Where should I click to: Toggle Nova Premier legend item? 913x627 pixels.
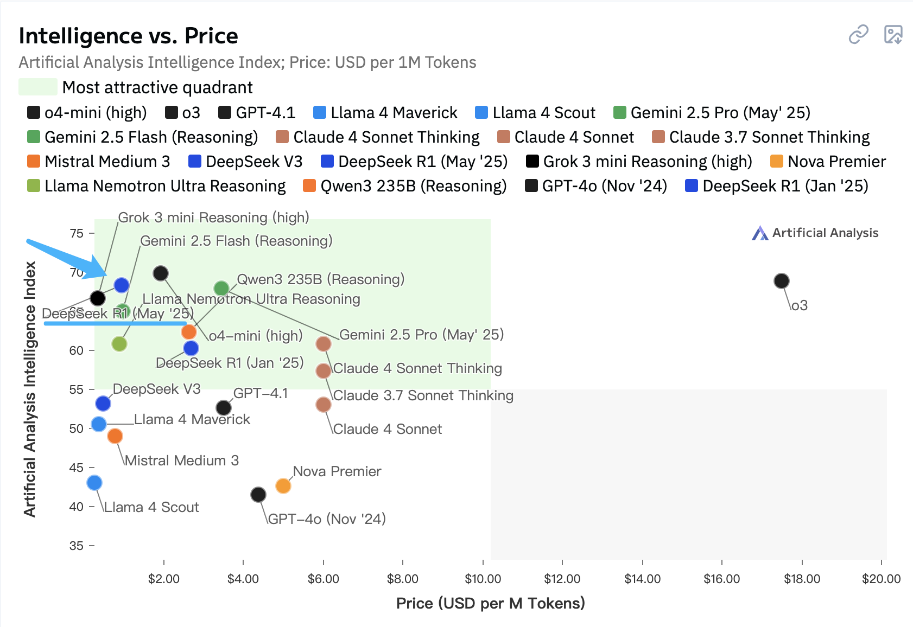click(x=828, y=162)
